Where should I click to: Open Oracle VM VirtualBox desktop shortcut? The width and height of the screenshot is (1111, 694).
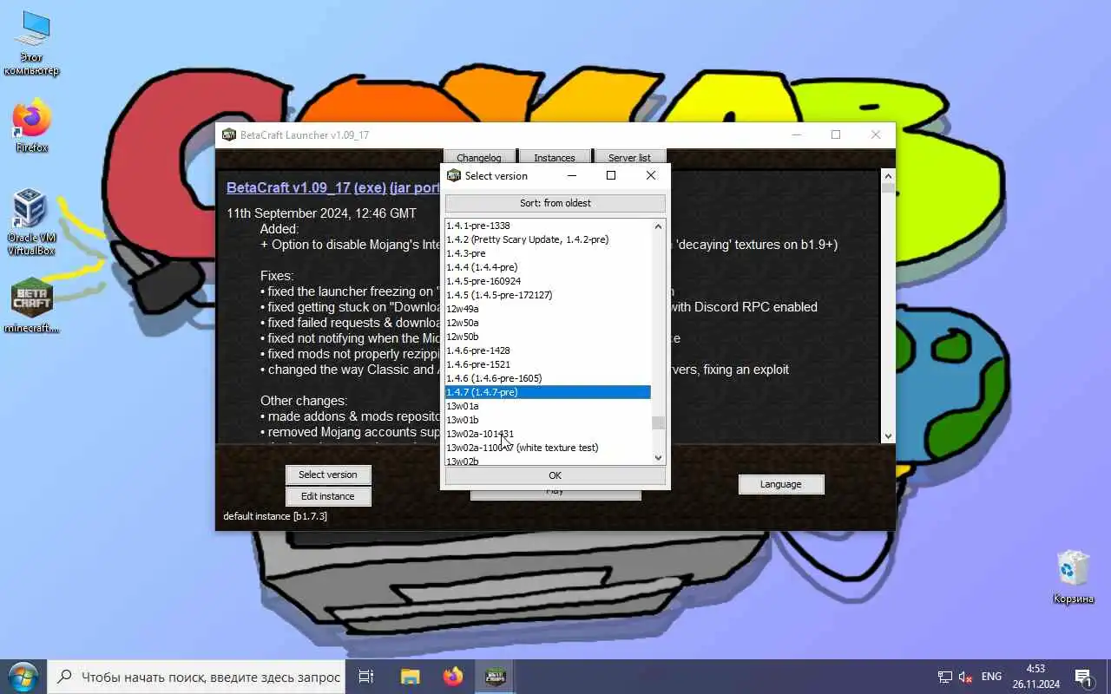tap(31, 222)
